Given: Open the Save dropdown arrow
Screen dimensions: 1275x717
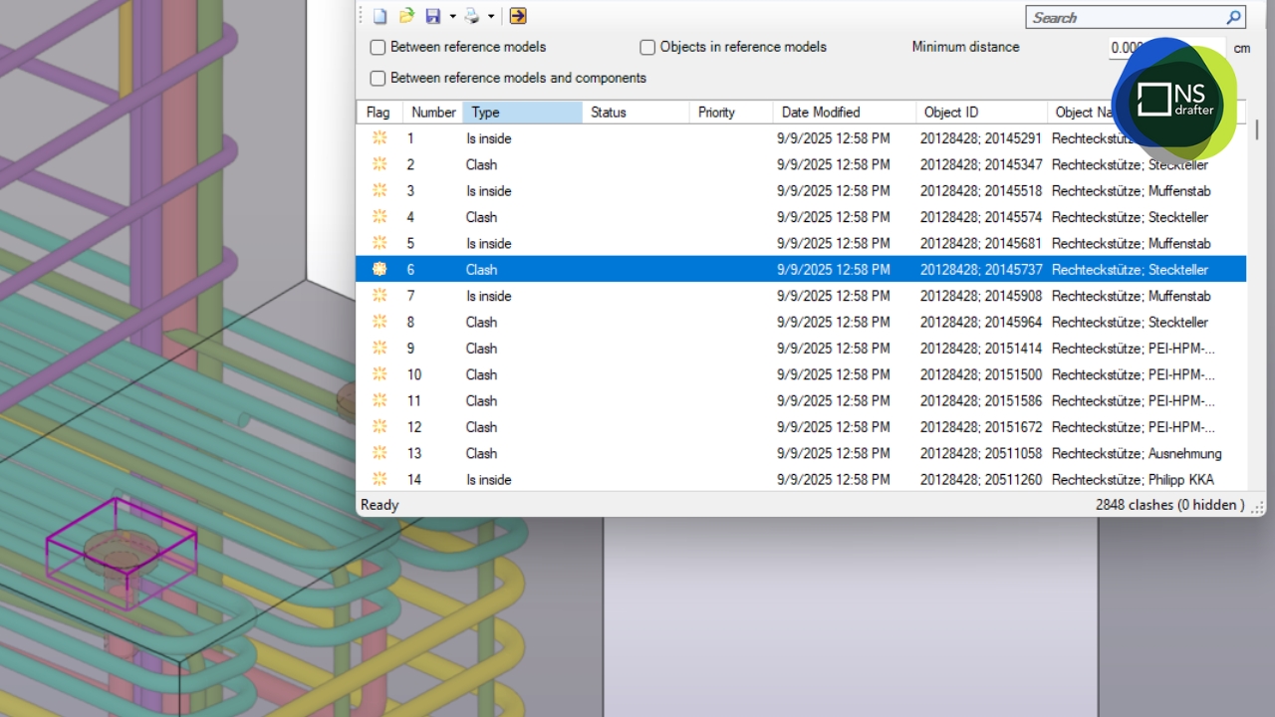Looking at the screenshot, I should (452, 17).
